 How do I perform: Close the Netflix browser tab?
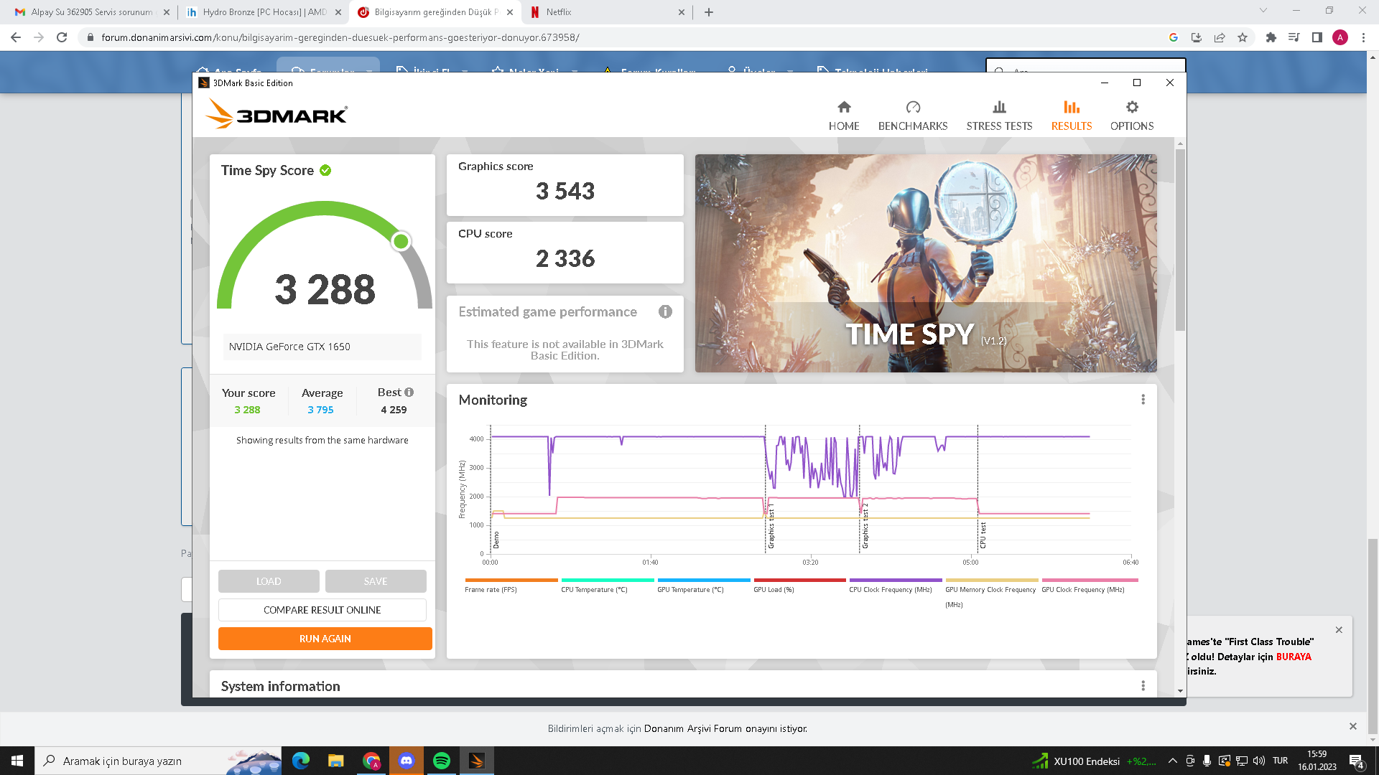click(681, 12)
